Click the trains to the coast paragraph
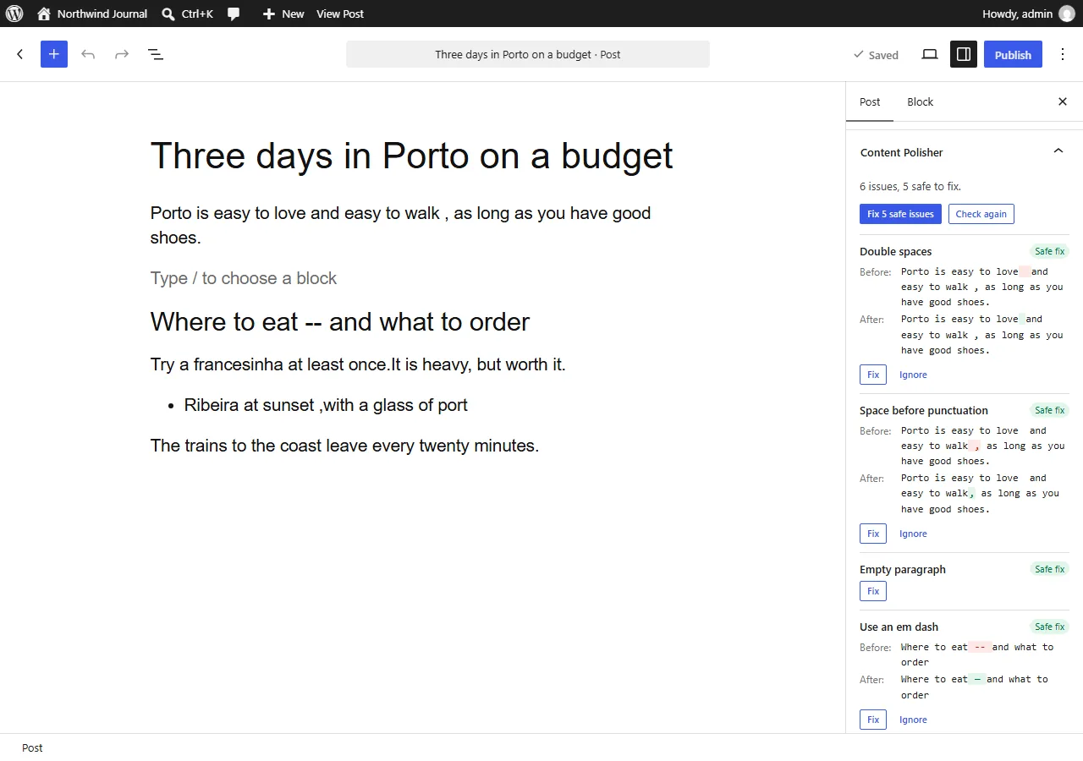 coord(344,446)
